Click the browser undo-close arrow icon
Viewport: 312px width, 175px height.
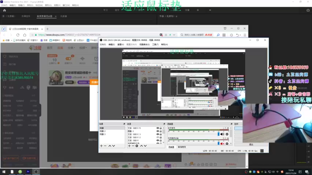coord(237,35)
